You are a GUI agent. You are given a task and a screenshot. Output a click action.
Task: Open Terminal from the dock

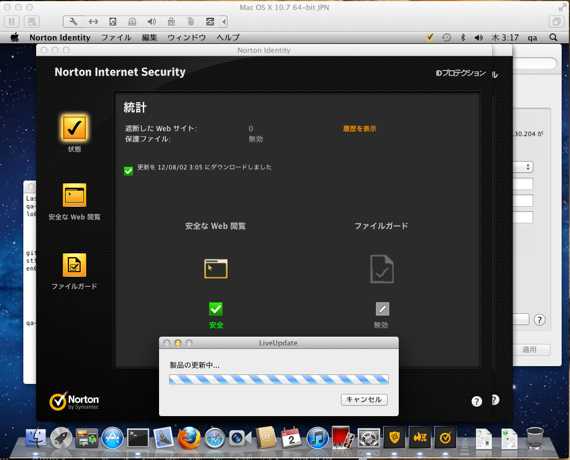[x=138, y=438]
